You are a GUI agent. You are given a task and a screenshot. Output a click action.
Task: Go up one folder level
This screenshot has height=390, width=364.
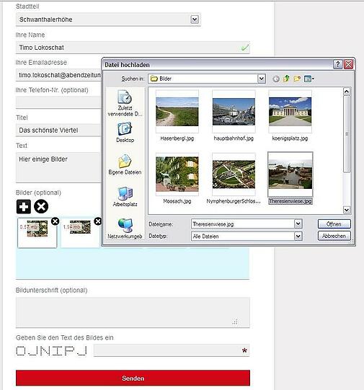286,79
